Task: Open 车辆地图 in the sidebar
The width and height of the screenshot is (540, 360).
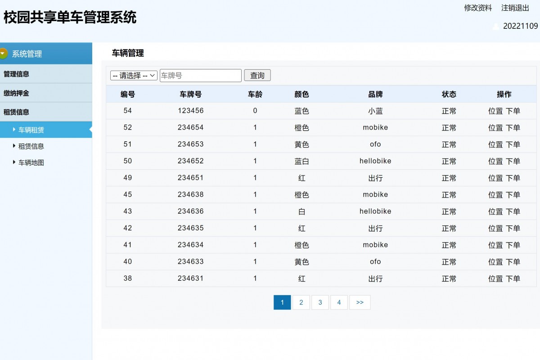Action: click(x=31, y=163)
